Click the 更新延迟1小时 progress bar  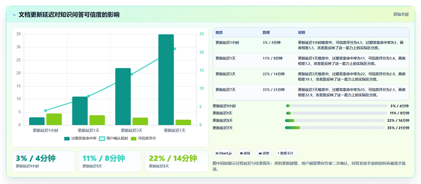[337, 106]
